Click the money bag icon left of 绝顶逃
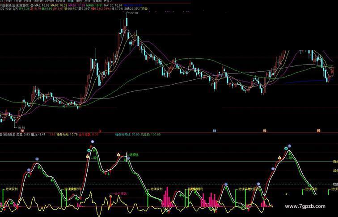This screenshot has height=217, width=338. [118, 155]
